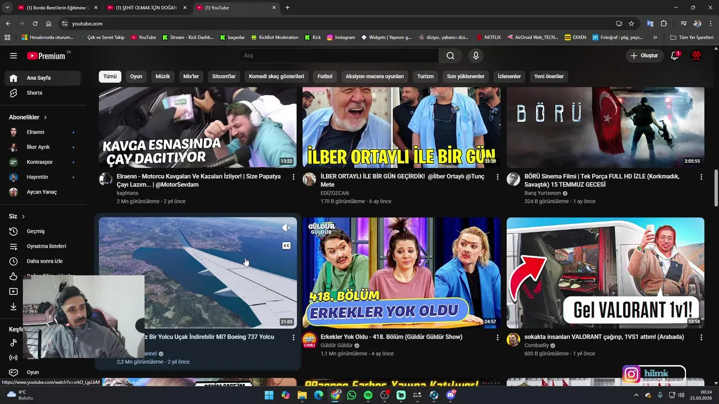Select the Yeni öneriler chip

[549, 76]
